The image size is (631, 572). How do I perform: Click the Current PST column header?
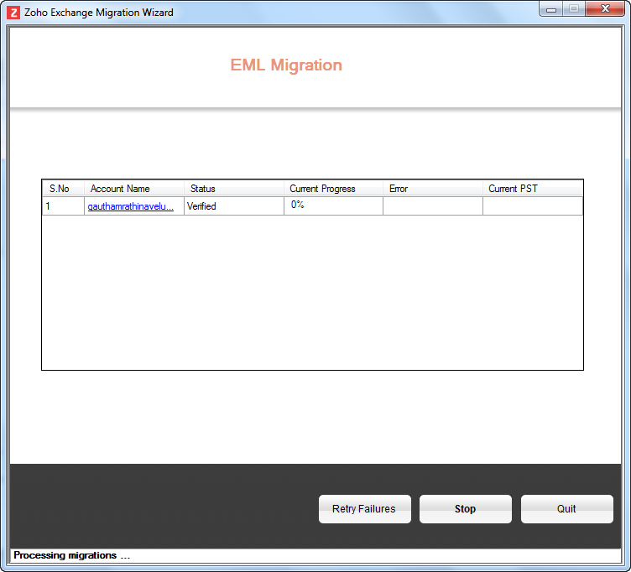click(x=532, y=189)
